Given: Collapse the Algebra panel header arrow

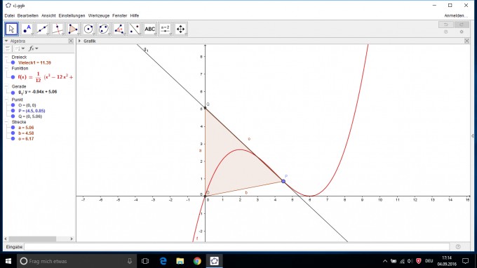Looking at the screenshot, I should pos(6,41).
